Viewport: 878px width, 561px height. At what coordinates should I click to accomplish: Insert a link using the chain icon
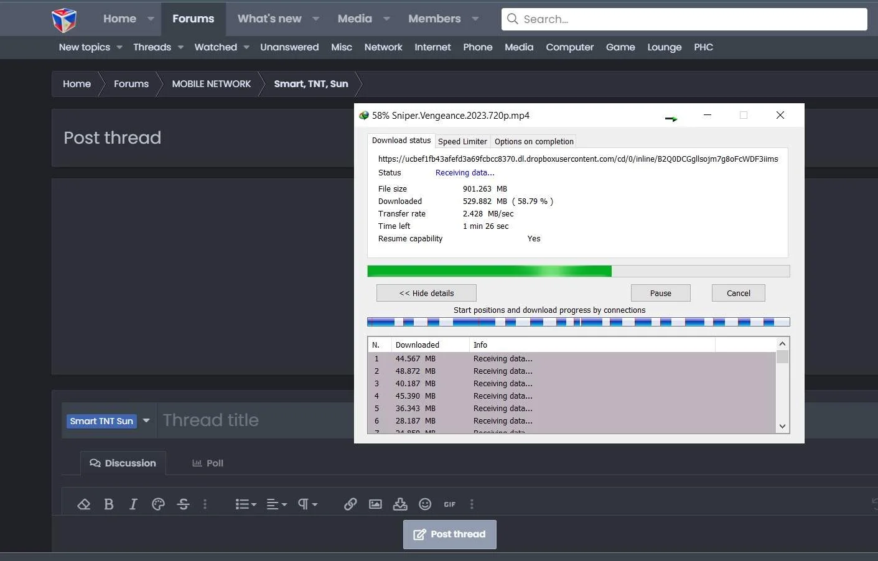(x=350, y=504)
